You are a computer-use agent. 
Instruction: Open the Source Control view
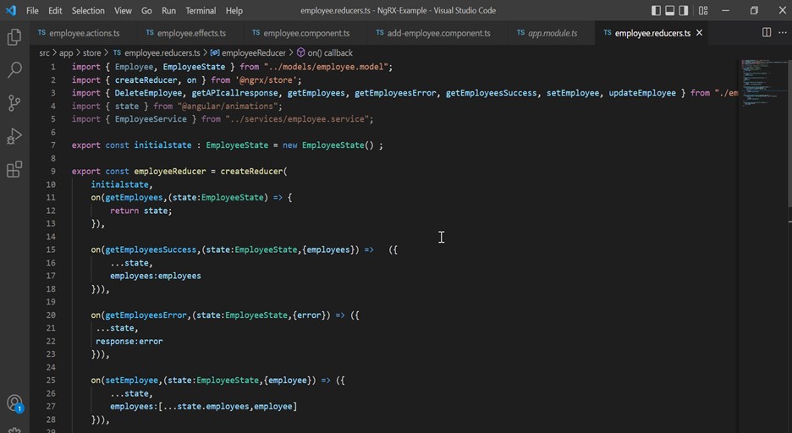click(14, 103)
